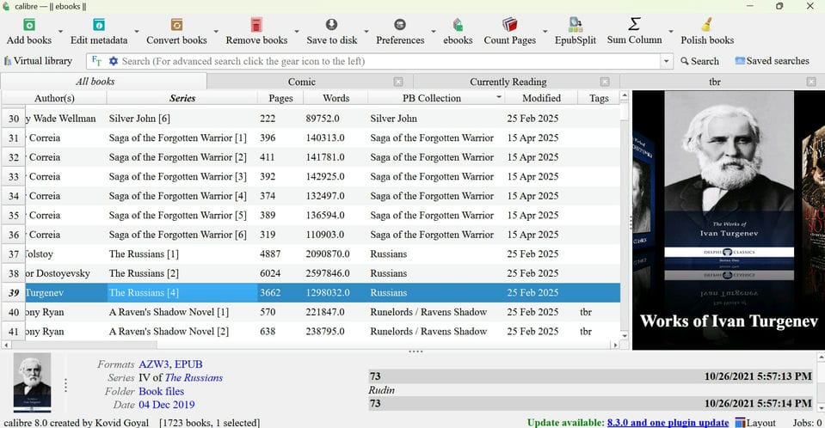Close the tbr virtual library tab
825x428 pixels.
point(810,82)
